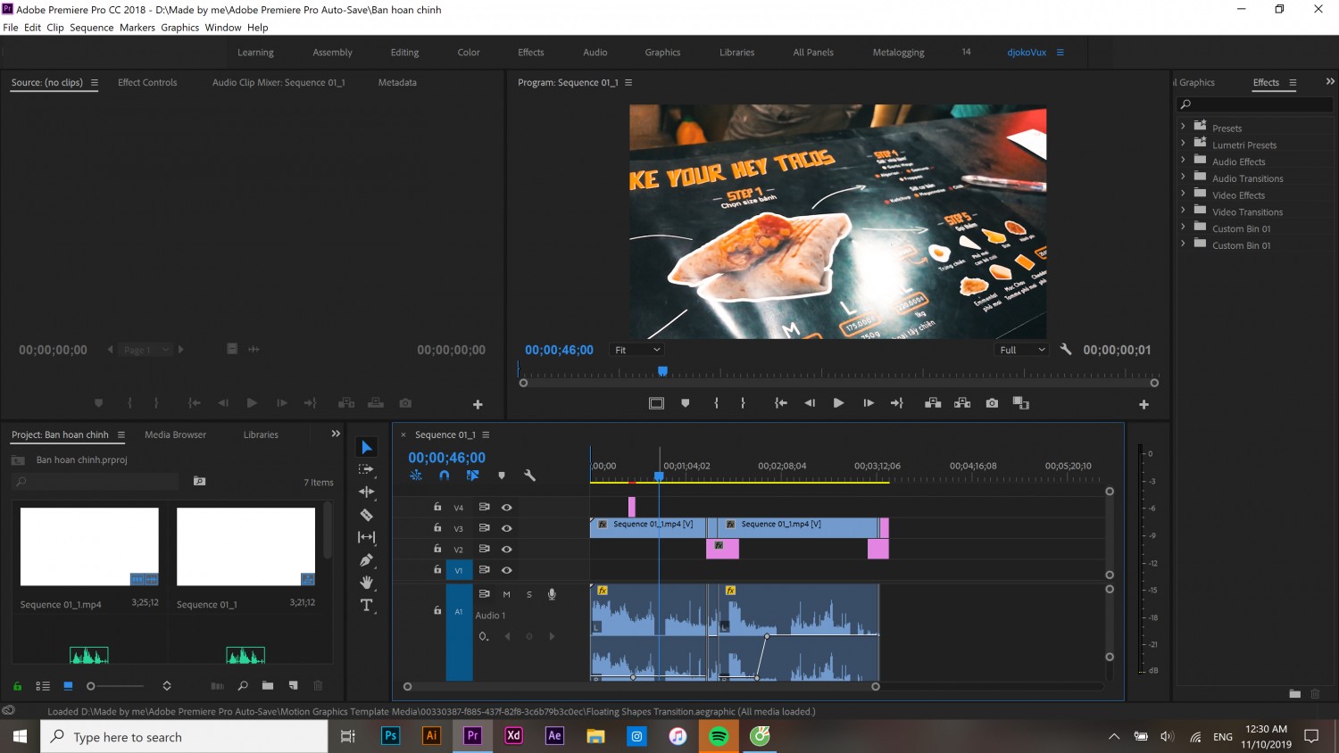Toggle V3 track output eye
This screenshot has width=1339, height=753.
pos(506,528)
